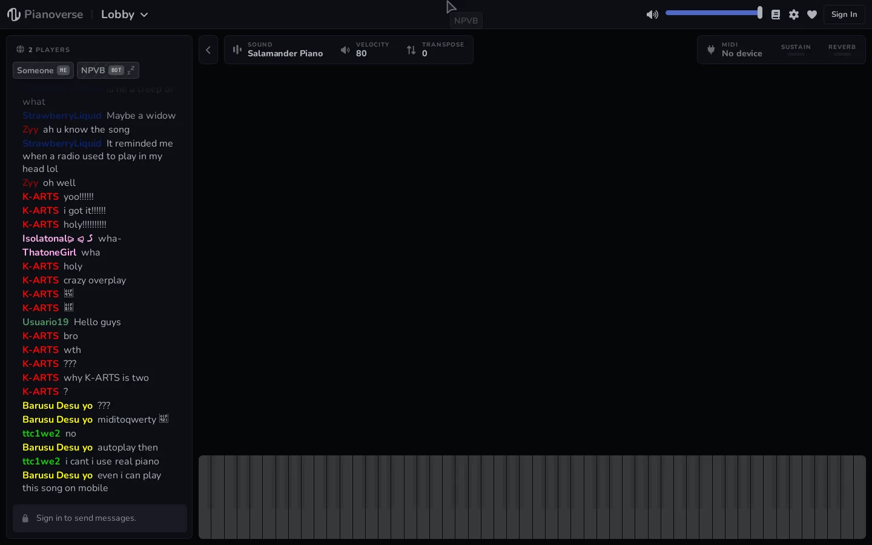Click the message 'ah u know the song'
Screen dimensions: 872x545
[86, 130]
